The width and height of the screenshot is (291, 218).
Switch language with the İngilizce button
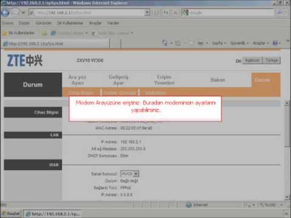click(x=252, y=61)
